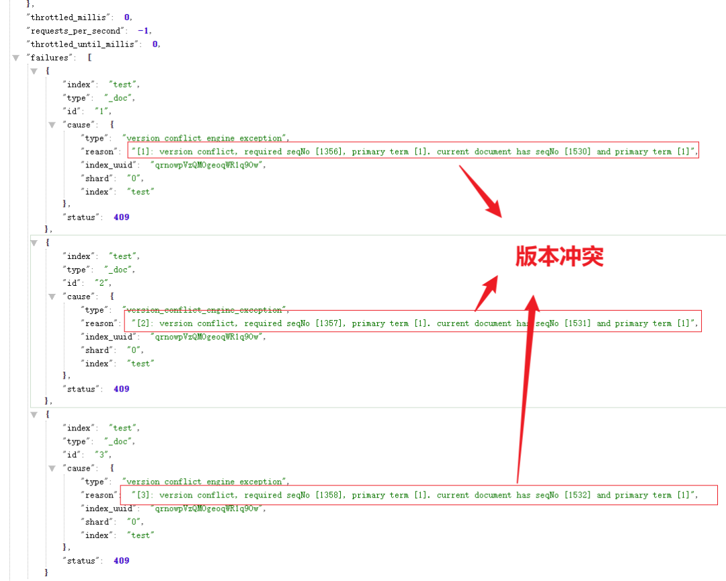The height and width of the screenshot is (581, 726).
Task: Collapse the "cause" node of id "2" failure
Action: point(52,297)
